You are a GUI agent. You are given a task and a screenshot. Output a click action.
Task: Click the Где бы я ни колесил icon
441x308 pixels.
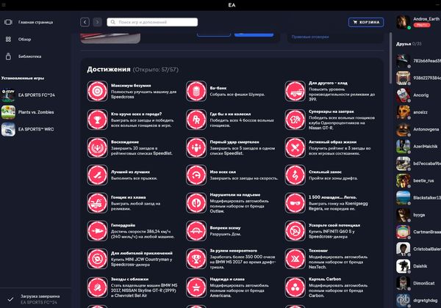coord(196,120)
